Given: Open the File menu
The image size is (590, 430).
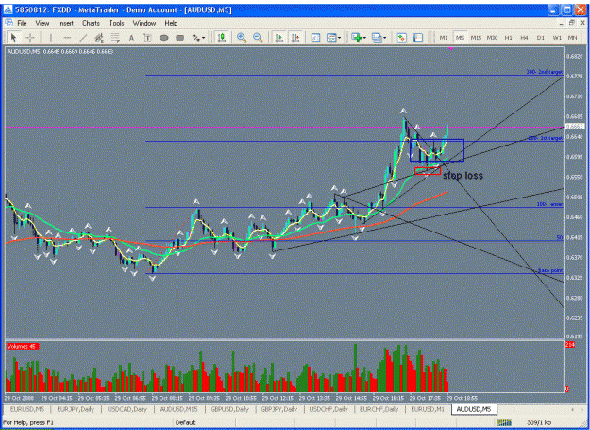Looking at the screenshot, I should pos(23,23).
